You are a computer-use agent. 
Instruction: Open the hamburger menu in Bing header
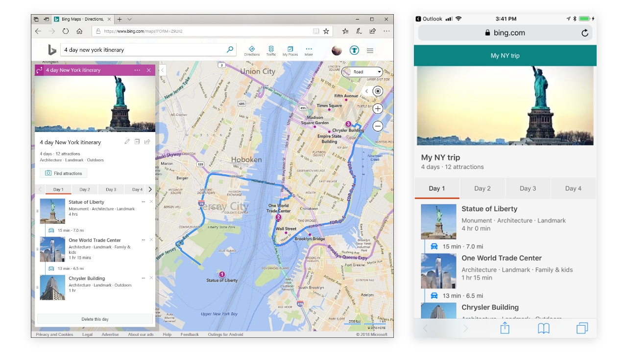(370, 50)
